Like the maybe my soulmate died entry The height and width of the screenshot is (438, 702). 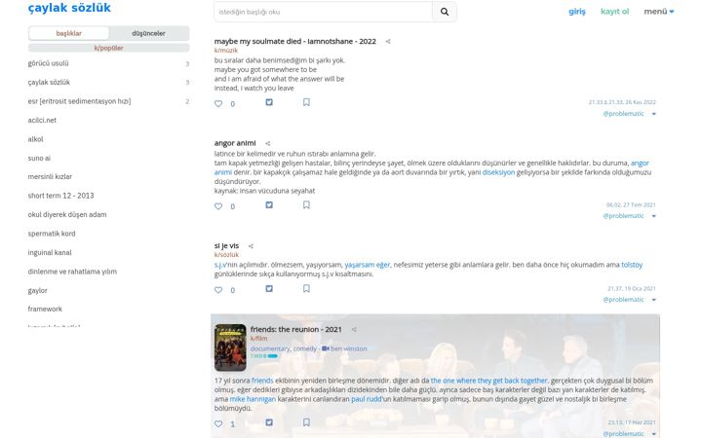[218, 104]
